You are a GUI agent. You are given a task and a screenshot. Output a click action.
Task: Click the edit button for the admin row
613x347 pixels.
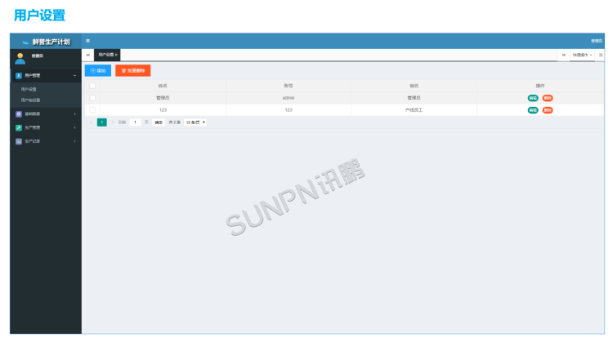[533, 97]
